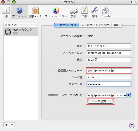Open the 一般 general preferences icon

pos(6,12)
